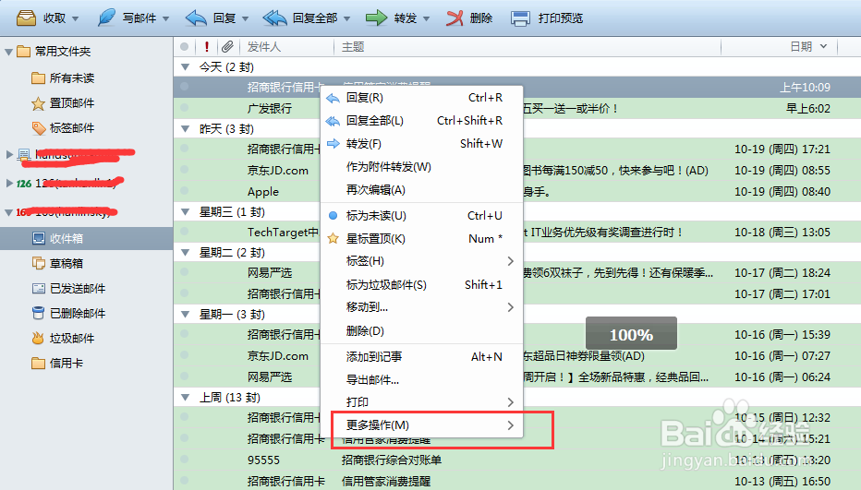Choose 标为垃圾邮件(S) menu entry
Image resolution: width=861 pixels, height=490 pixels.
coord(421,285)
